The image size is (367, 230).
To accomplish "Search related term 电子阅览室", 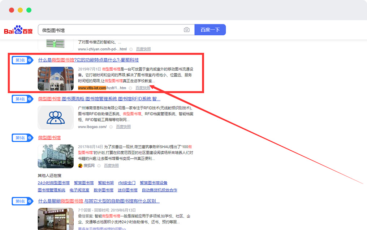I will point(79,190).
